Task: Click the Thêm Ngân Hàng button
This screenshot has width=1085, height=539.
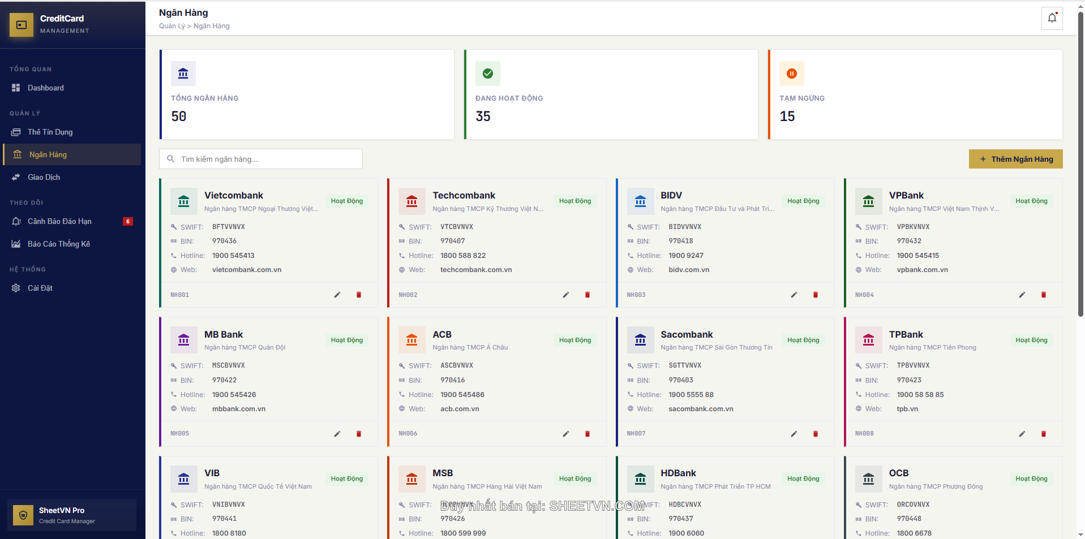Action: click(1015, 159)
